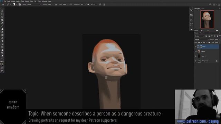Toggle lock all layer icon
This screenshot has height=124, width=221.
[x=209, y=42]
